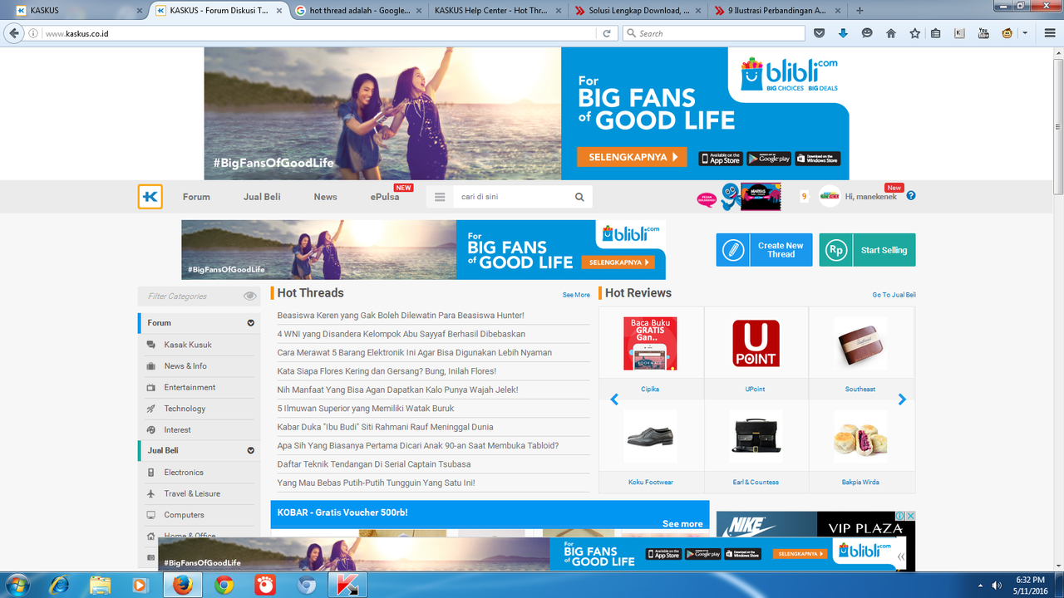The height and width of the screenshot is (598, 1064).
Task: Reload the page using refresh icon
Action: (x=608, y=33)
